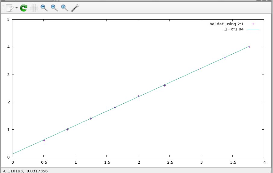Click the "'bal.dat' using 2:1" legend label
Image resolution: width=273 pixels, height=173 pixels.
tap(226, 24)
